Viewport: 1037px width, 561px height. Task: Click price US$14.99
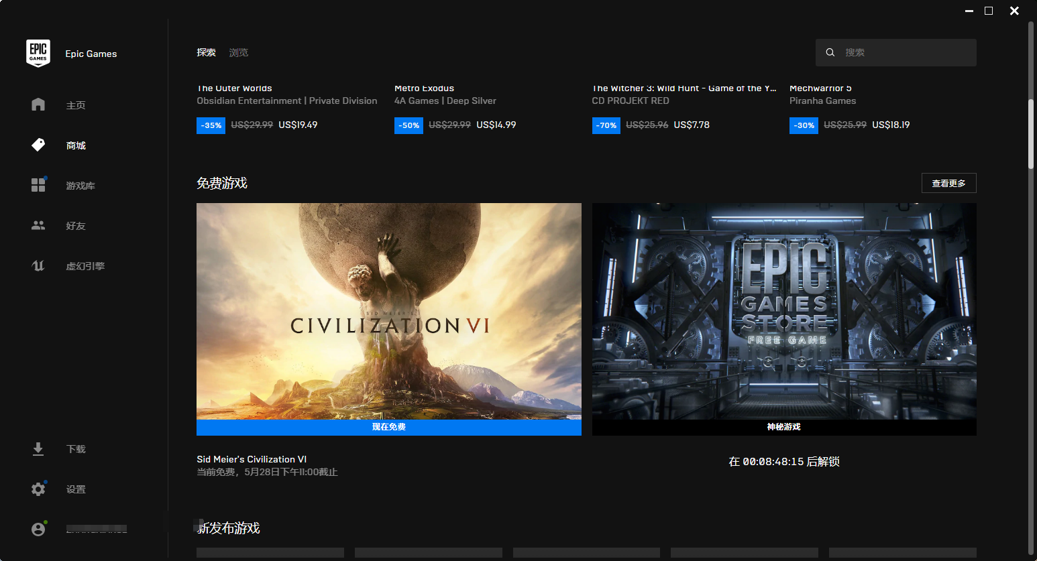coord(496,125)
